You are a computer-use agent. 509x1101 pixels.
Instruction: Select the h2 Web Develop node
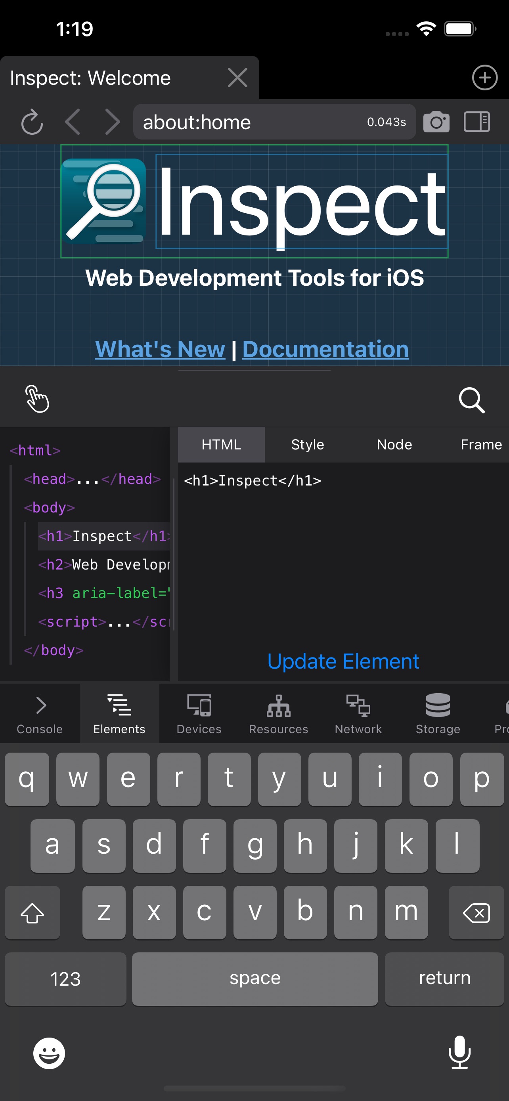(104, 565)
